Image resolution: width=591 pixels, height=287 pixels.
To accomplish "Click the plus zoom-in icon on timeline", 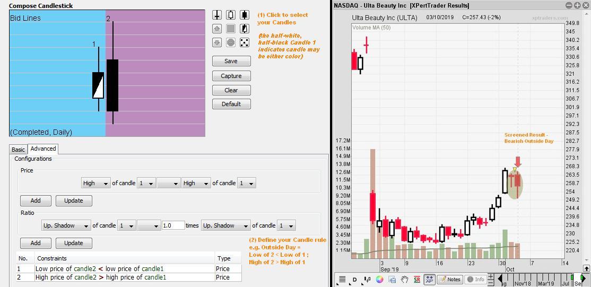I will point(491,276).
